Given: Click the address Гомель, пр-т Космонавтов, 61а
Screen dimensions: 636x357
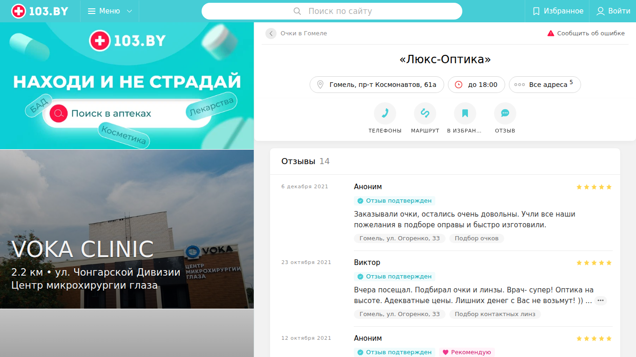Looking at the screenshot, I should point(377,85).
